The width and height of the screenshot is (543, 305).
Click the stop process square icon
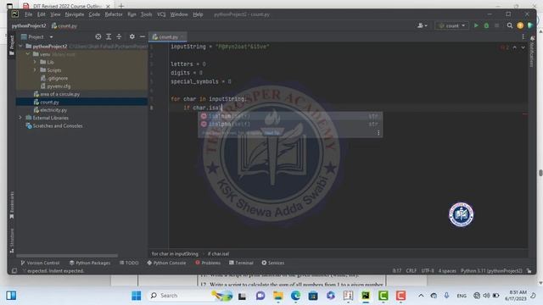pyautogui.click(x=496, y=25)
